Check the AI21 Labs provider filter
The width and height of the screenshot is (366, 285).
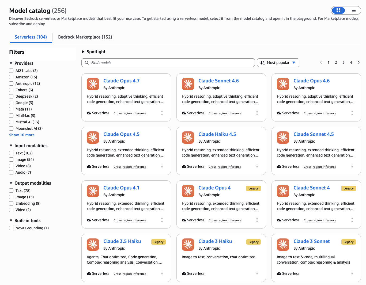click(x=11, y=71)
